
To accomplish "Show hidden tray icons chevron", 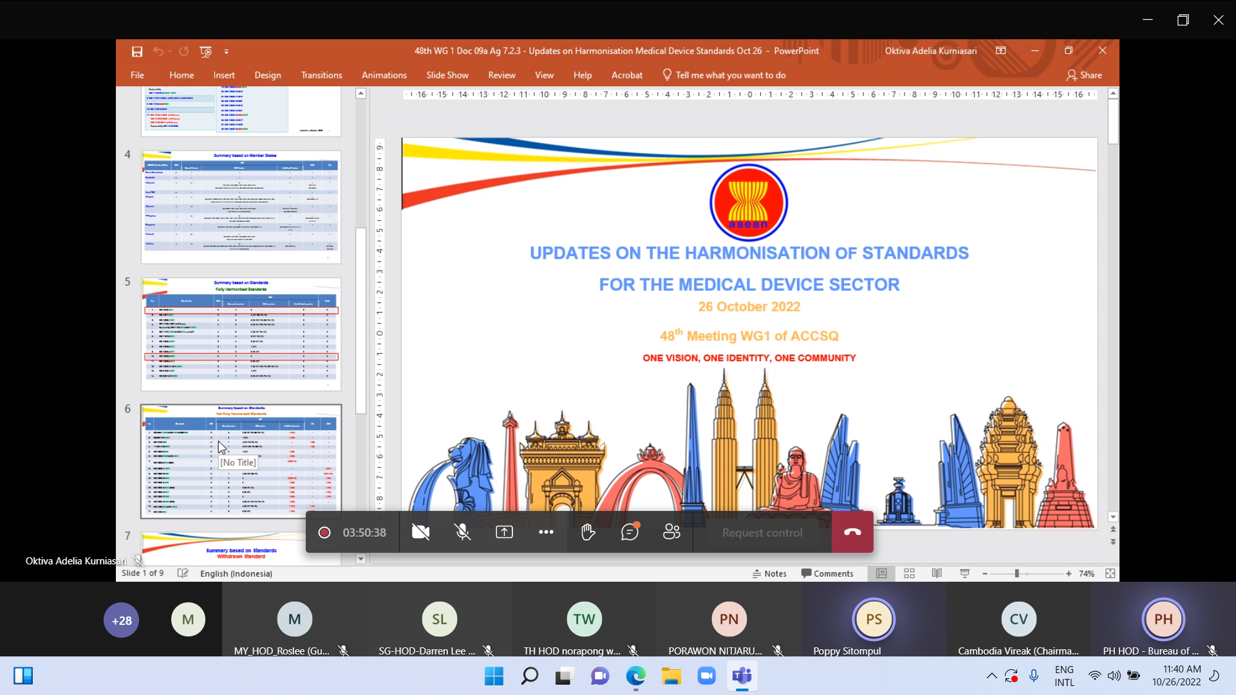I will tap(991, 676).
